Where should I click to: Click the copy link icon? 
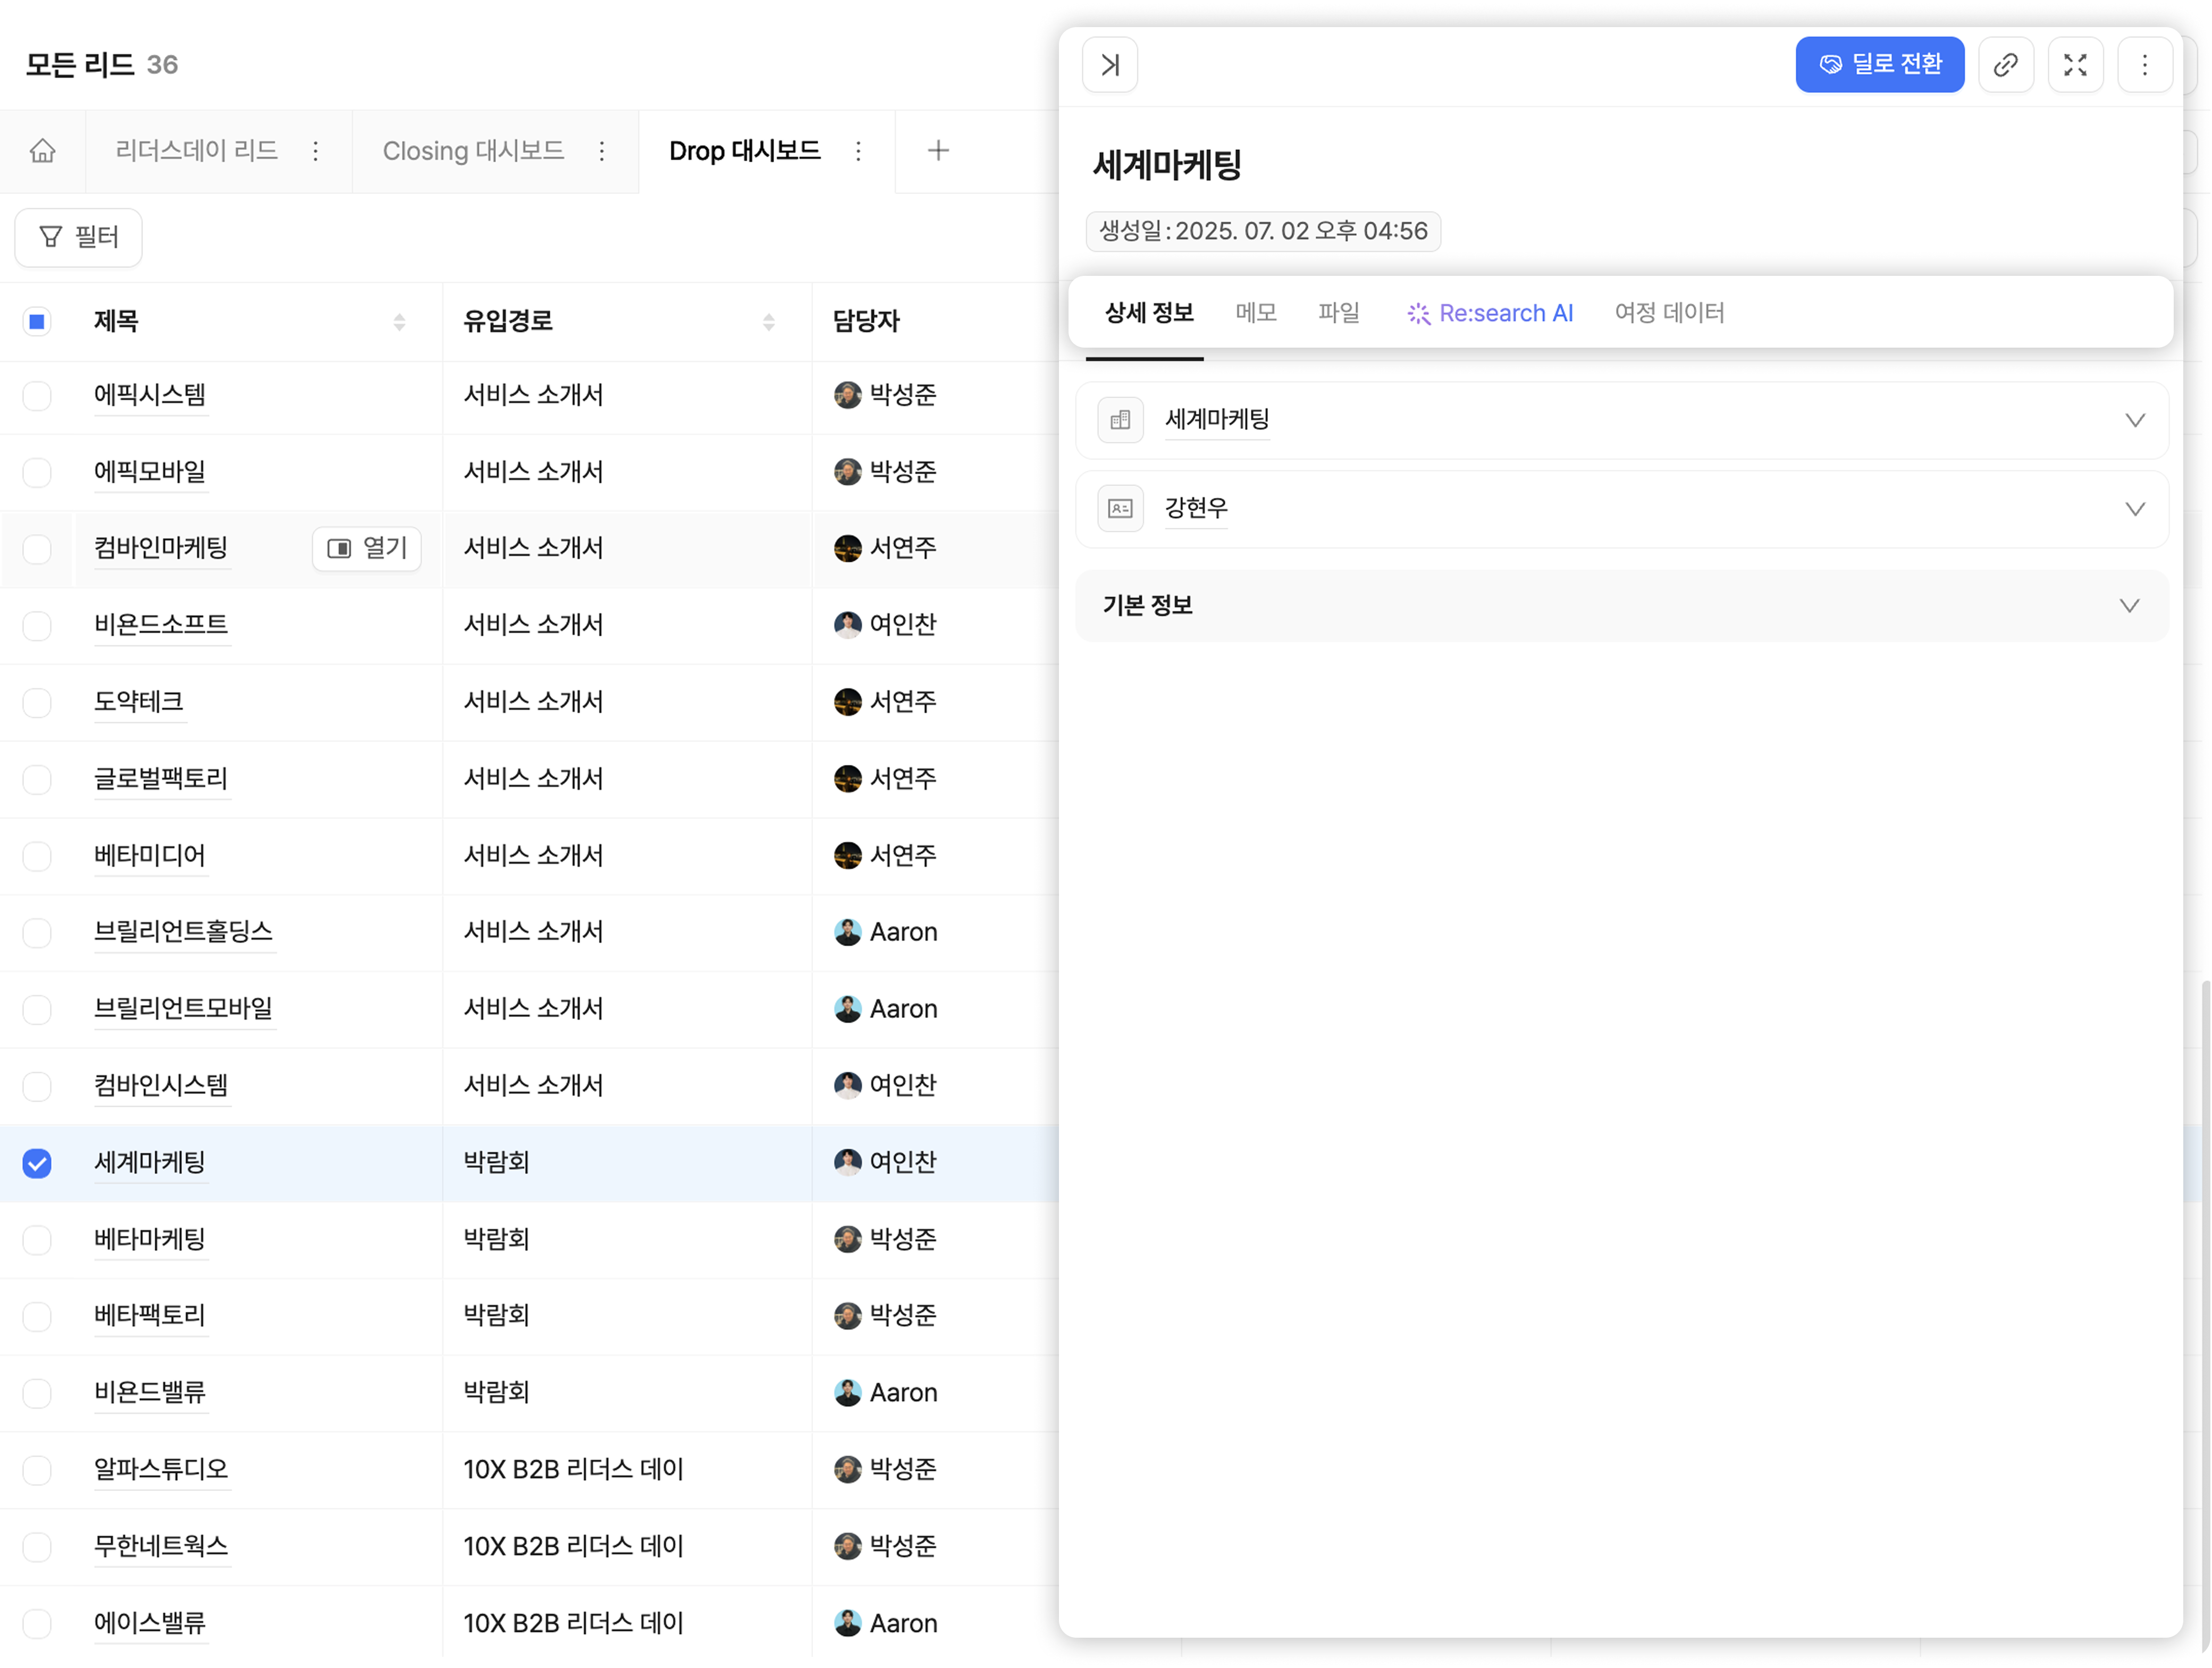(x=2005, y=65)
